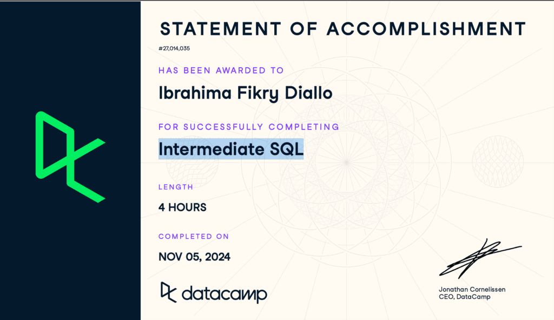Click the center point of the geometric pattern
The image size is (554, 320).
click(x=346, y=161)
